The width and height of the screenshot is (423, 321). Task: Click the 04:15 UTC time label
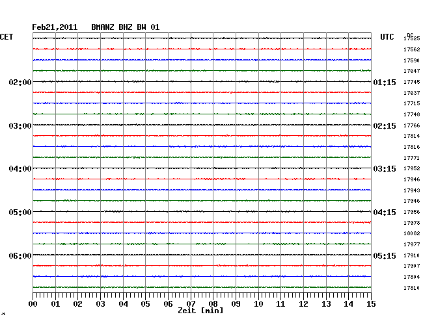[385, 212]
